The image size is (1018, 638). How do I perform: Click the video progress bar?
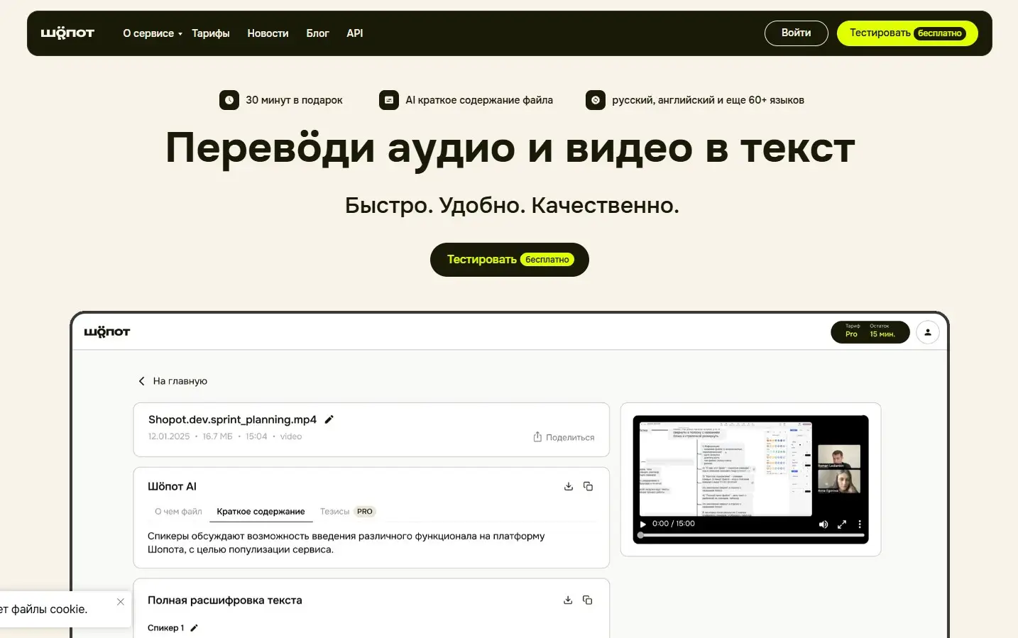(751, 535)
